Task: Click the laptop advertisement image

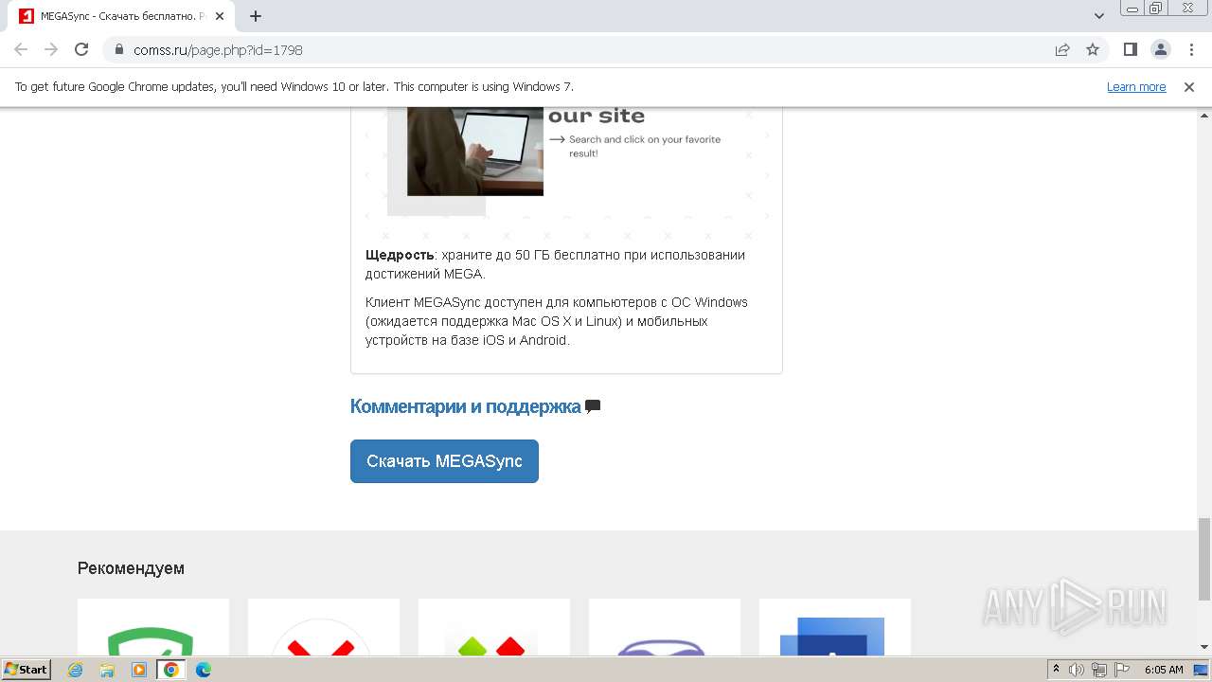Action: tap(475, 151)
